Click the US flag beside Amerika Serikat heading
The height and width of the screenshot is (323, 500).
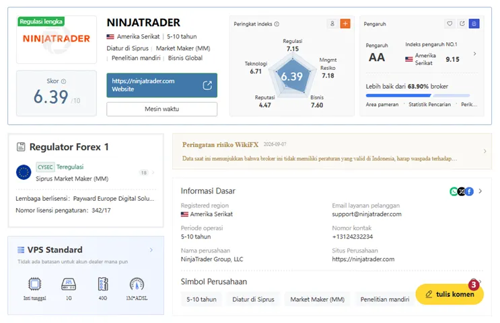110,36
